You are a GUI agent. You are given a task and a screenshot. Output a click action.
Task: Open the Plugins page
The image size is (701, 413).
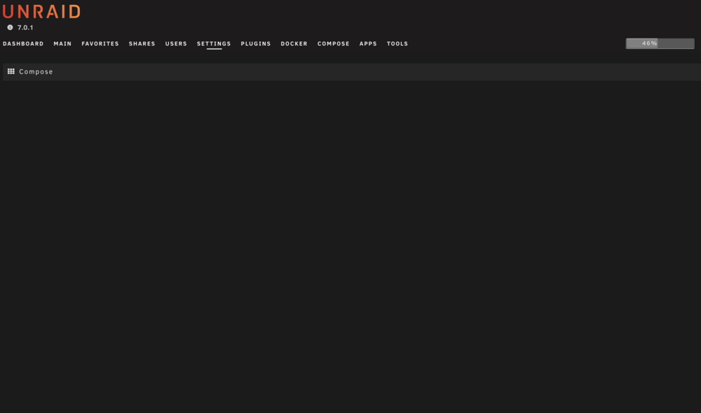tap(256, 44)
